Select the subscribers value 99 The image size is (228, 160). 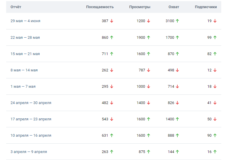point(209,38)
